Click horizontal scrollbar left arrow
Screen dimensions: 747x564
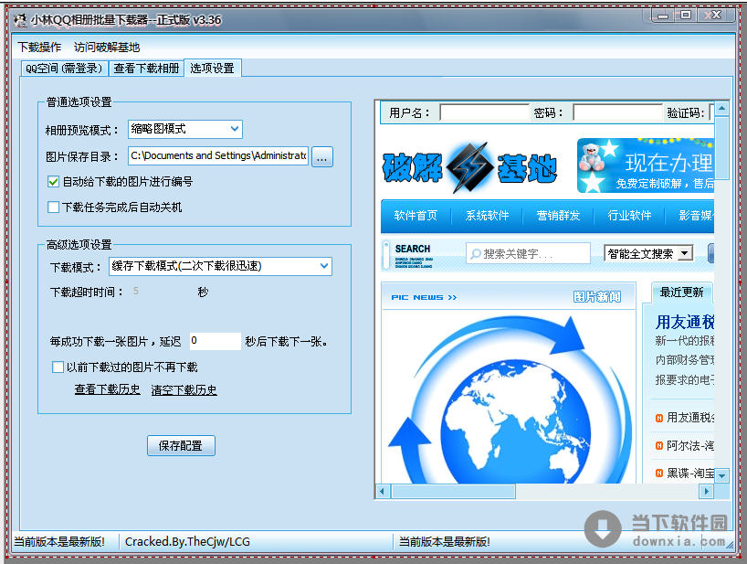383,491
